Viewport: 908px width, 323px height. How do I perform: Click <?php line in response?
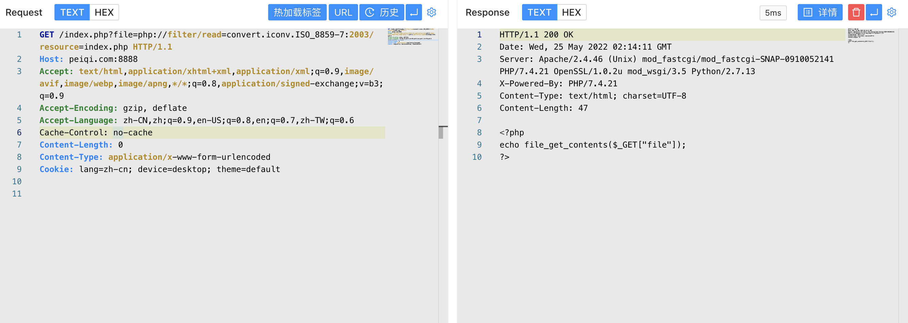click(x=512, y=133)
